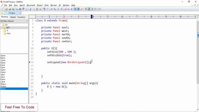This screenshot has width=199, height=112.
Task: Click the Save toolbar icon
Action: click(10, 9)
